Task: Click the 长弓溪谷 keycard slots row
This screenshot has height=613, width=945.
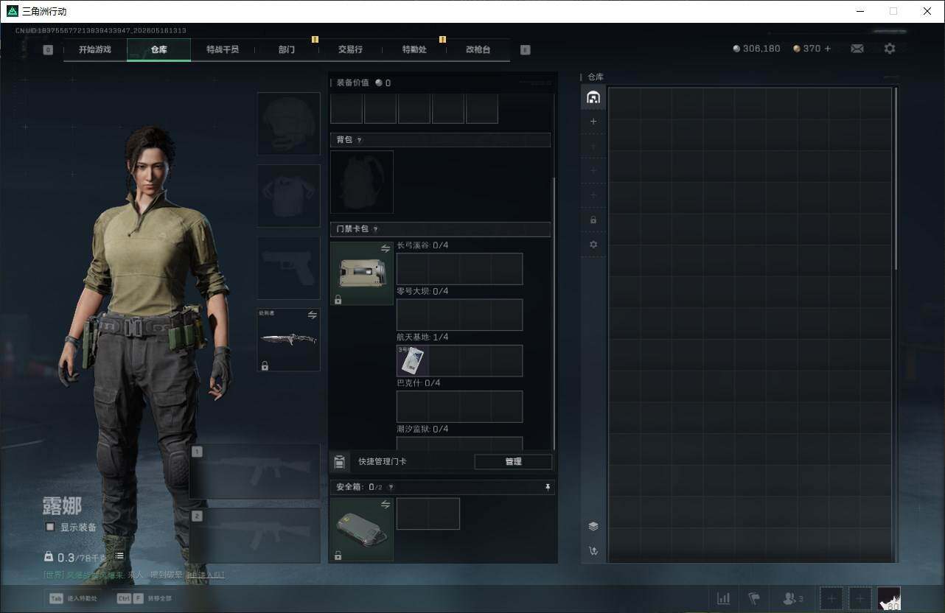Action: 460,269
